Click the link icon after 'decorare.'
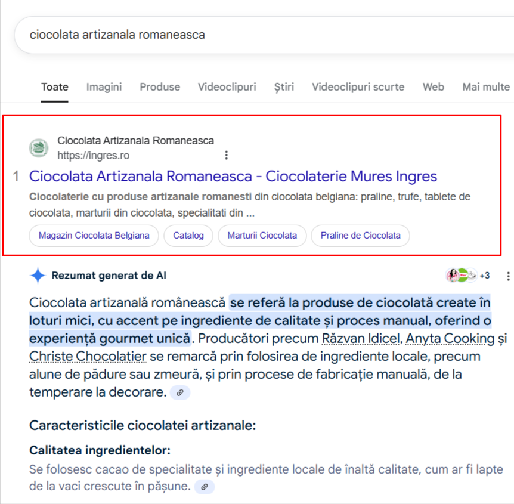 [180, 392]
